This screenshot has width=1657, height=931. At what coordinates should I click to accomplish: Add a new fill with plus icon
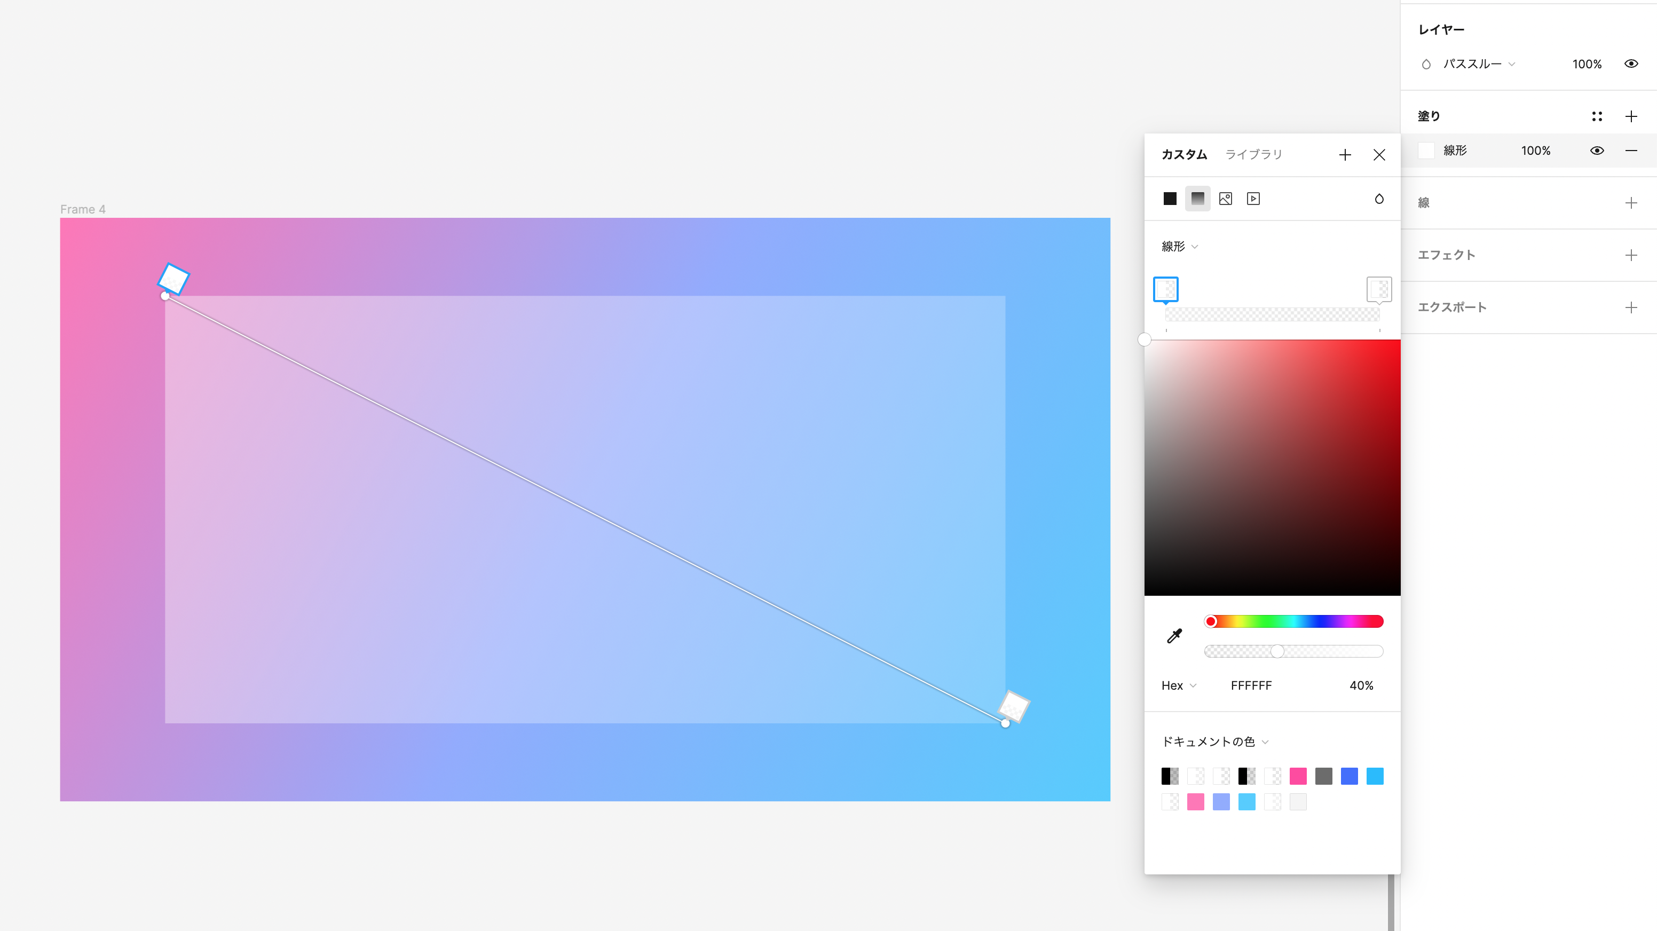1631,116
